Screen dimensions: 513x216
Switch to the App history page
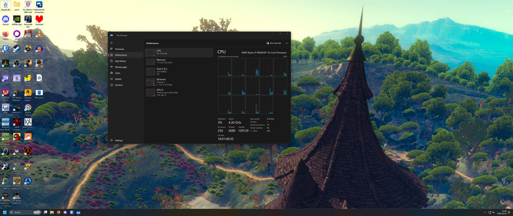(120, 61)
